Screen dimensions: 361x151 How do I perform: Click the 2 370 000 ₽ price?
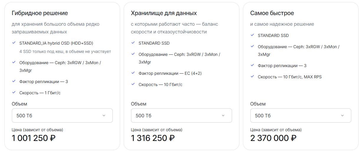point(273,138)
